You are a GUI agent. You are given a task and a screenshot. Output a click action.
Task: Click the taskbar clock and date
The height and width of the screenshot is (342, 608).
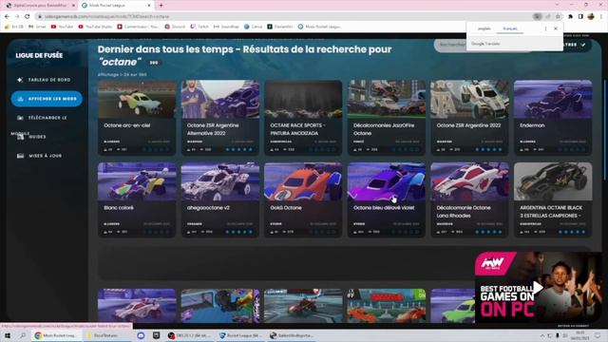point(580,335)
